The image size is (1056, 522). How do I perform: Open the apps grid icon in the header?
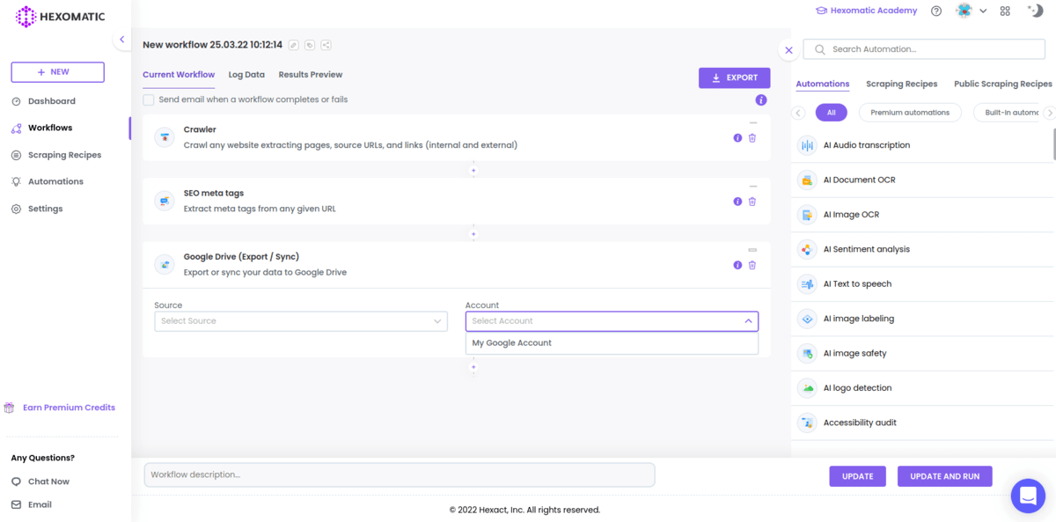[x=1005, y=10]
